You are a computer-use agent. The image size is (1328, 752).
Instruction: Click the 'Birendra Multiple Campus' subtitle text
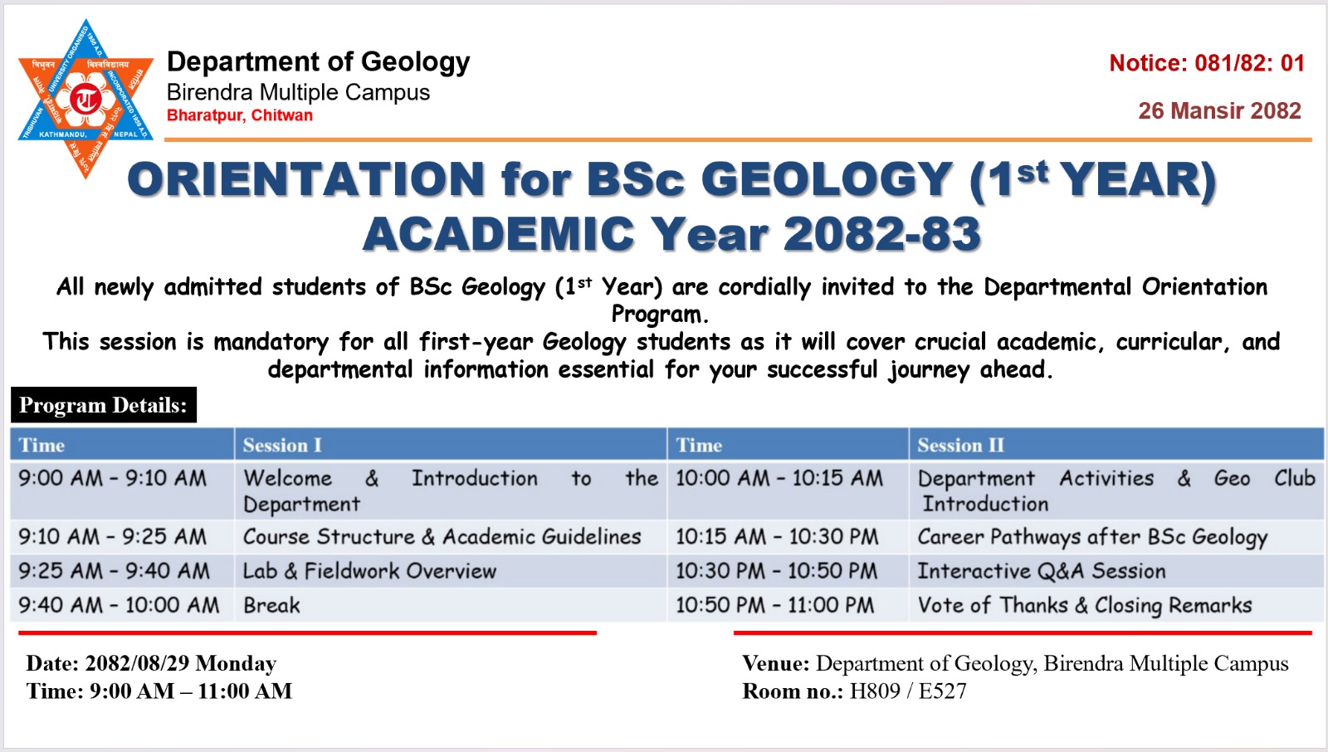tap(298, 92)
